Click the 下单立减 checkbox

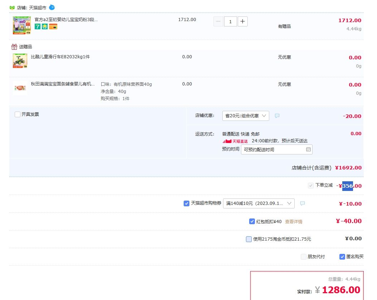(x=311, y=186)
